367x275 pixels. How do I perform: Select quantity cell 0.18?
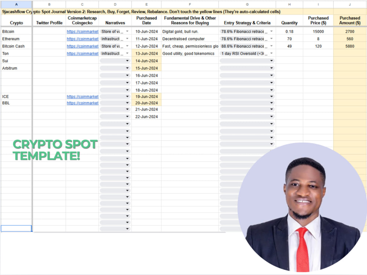(289, 31)
